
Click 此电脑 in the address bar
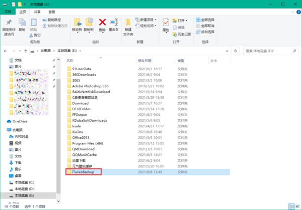(x=46, y=51)
